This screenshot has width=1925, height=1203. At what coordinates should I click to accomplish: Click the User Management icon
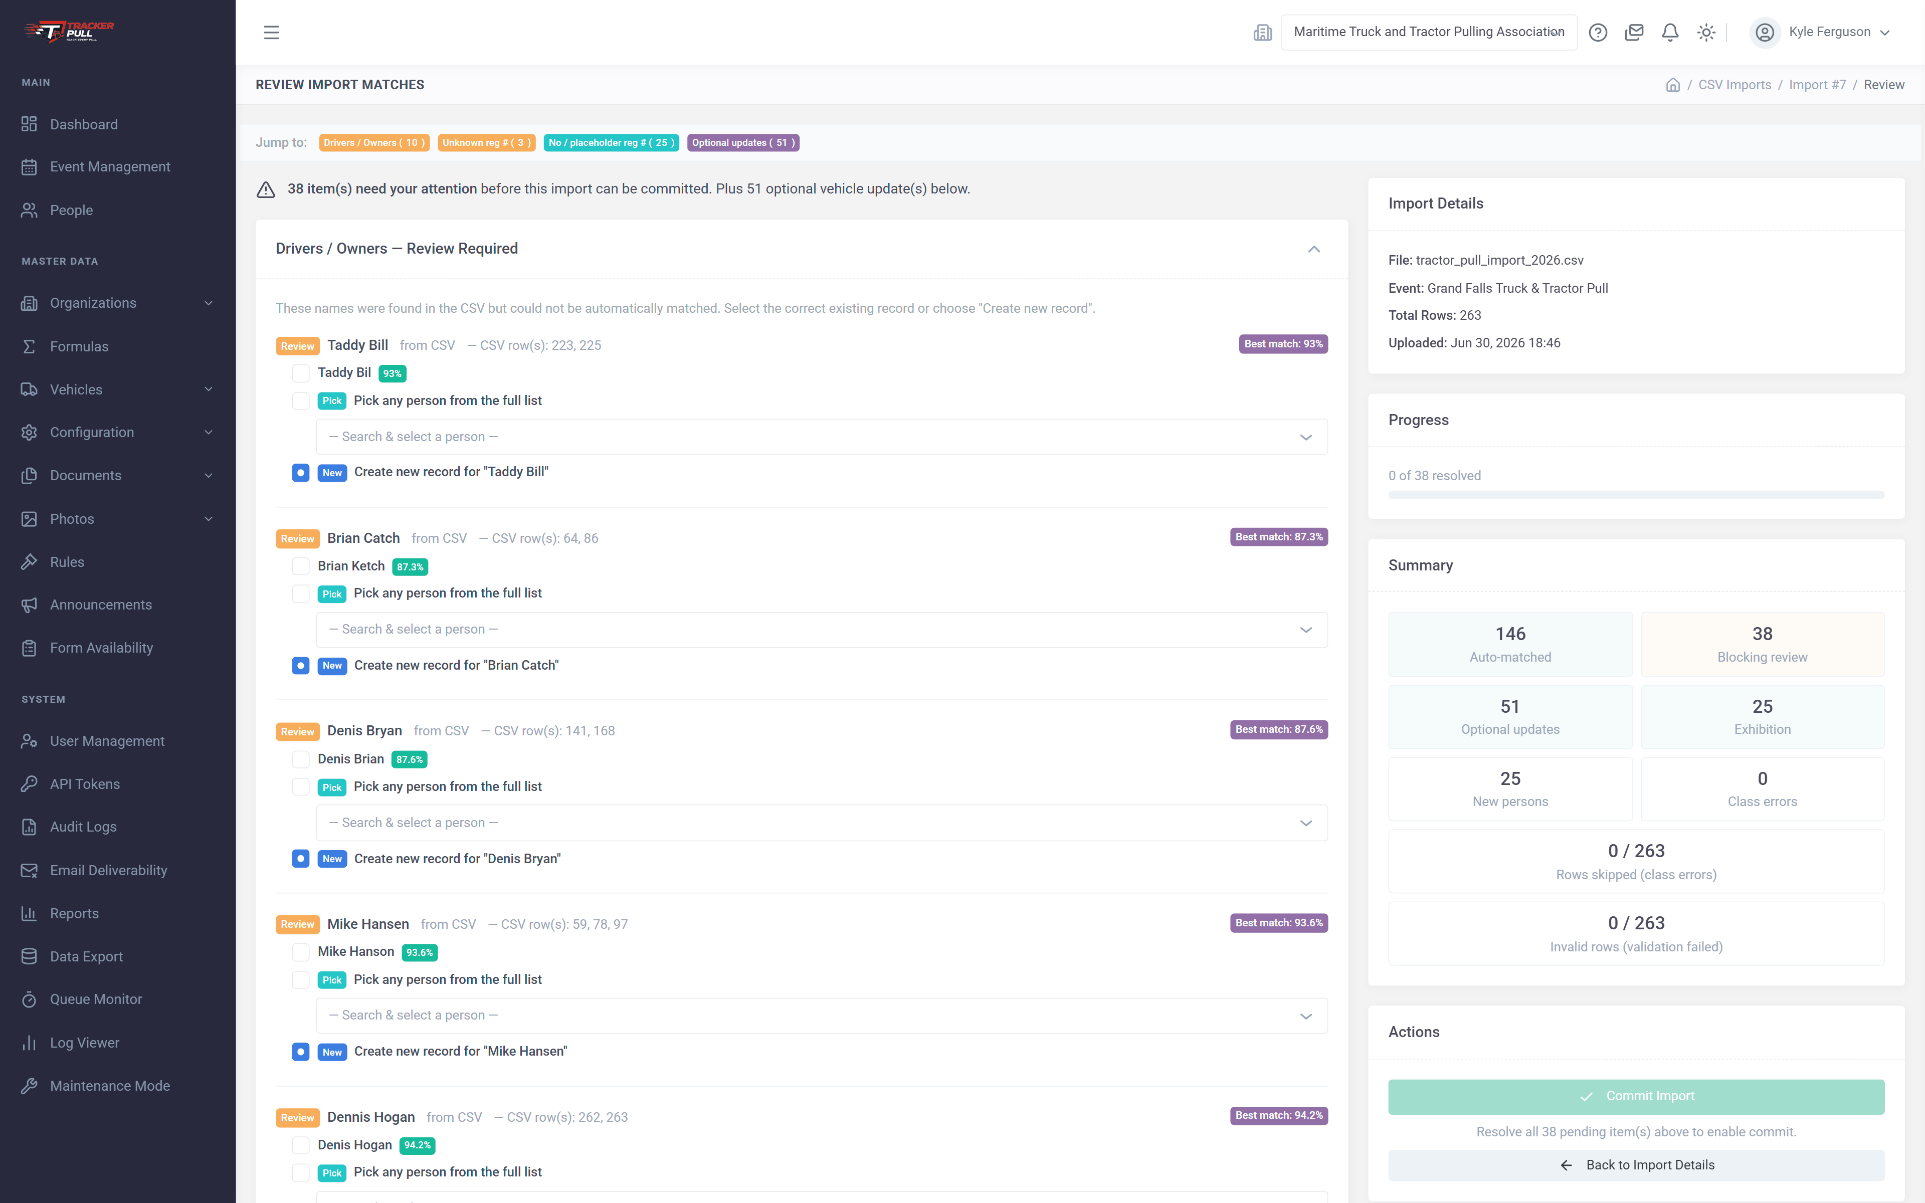pos(30,741)
